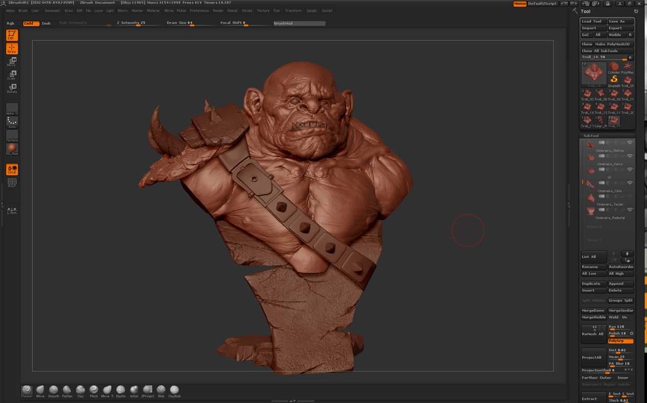Viewport: 647px width, 403px height.
Task: Click Make PolyMesh3D button
Action: pos(614,44)
